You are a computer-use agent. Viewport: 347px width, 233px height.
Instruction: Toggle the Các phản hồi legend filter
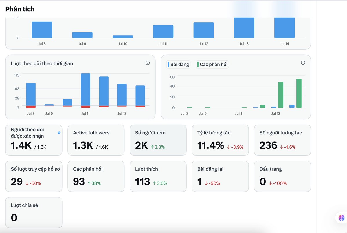pyautogui.click(x=212, y=65)
